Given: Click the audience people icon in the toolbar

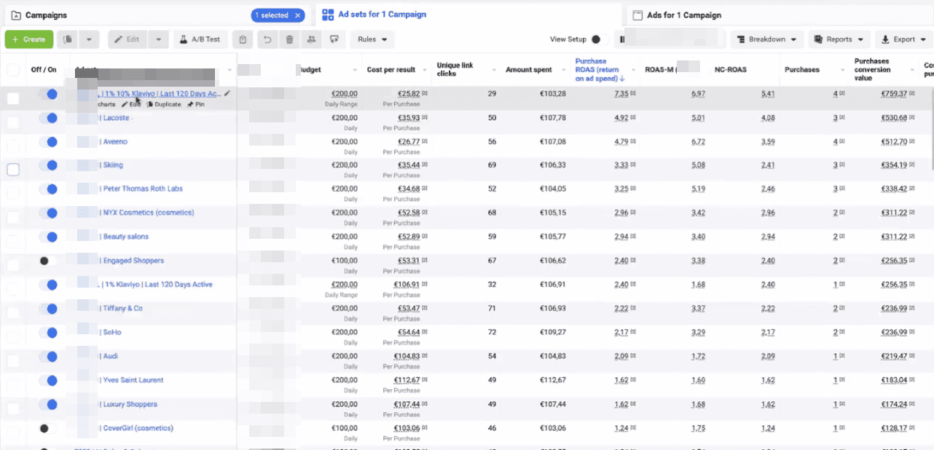Looking at the screenshot, I should click(312, 39).
